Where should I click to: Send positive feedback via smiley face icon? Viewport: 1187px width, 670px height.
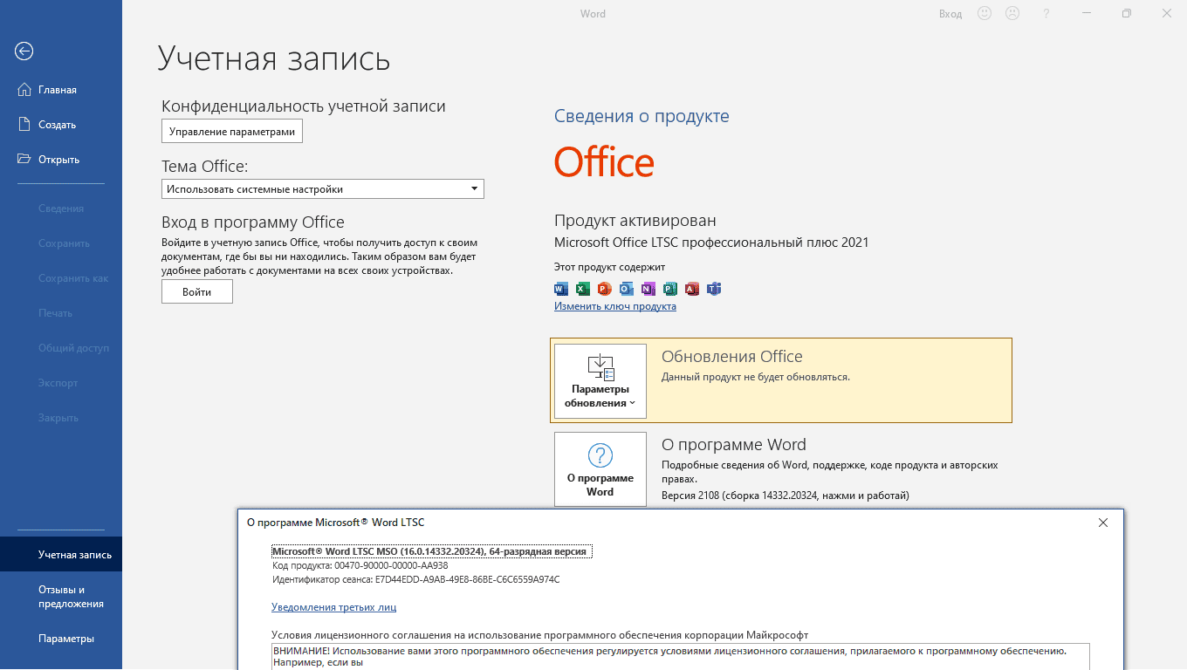tap(985, 13)
